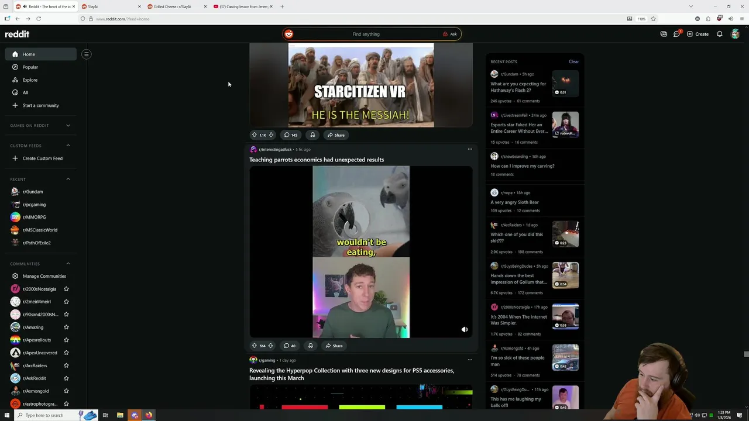Favorite r/Amazing with star
Screen dimensions: 749x421
(66, 327)
